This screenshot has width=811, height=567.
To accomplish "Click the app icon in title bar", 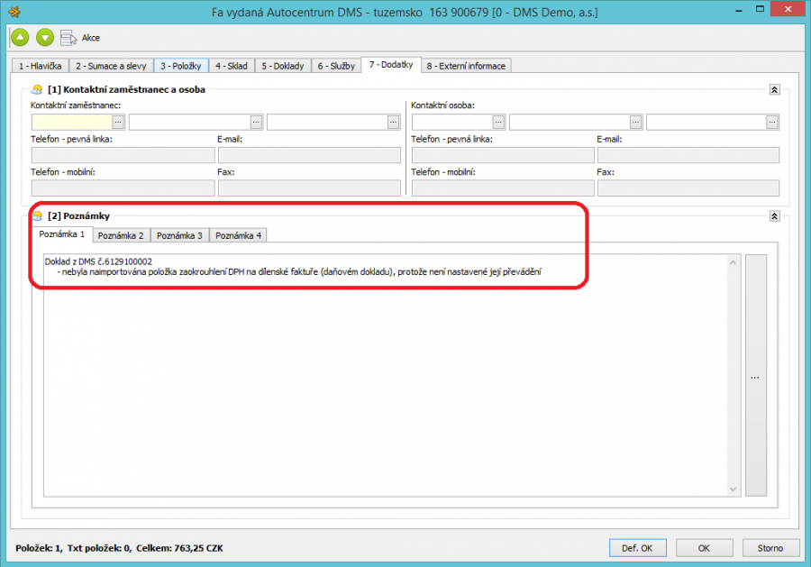I will point(13,13).
